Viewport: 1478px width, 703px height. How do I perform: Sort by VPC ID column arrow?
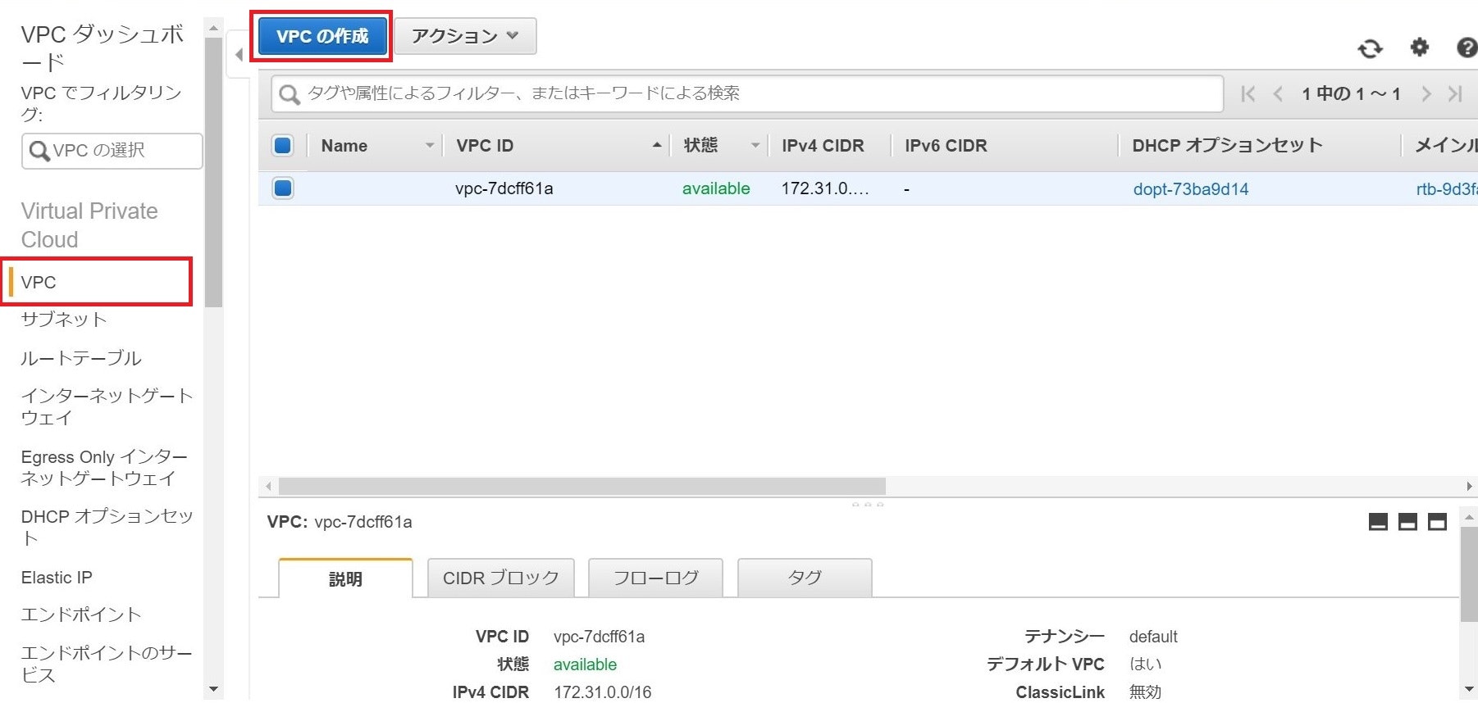pyautogui.click(x=656, y=145)
